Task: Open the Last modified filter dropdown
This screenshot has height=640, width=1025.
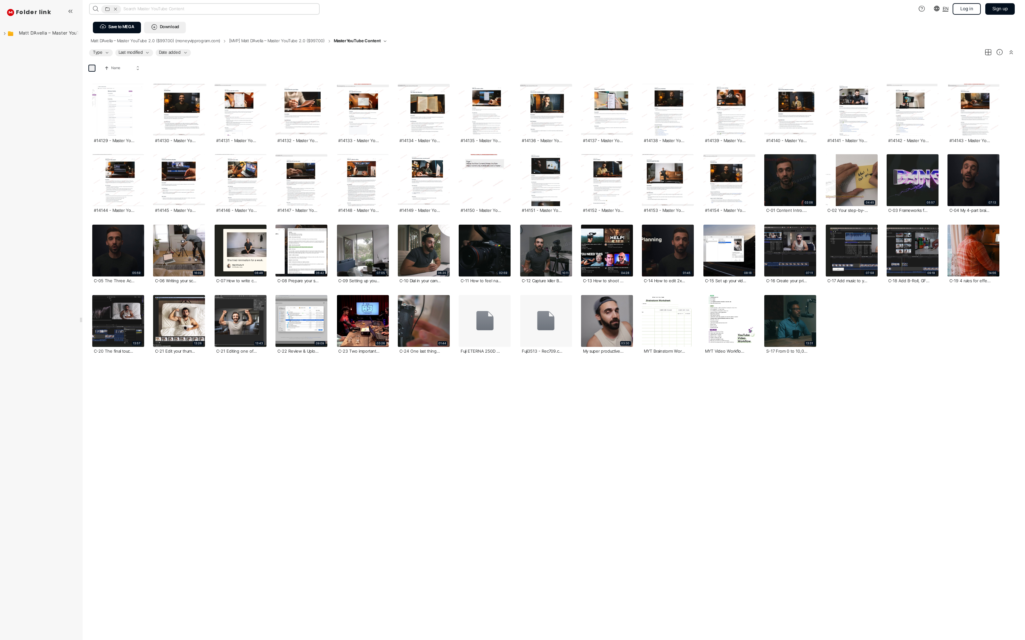Action: (x=134, y=52)
